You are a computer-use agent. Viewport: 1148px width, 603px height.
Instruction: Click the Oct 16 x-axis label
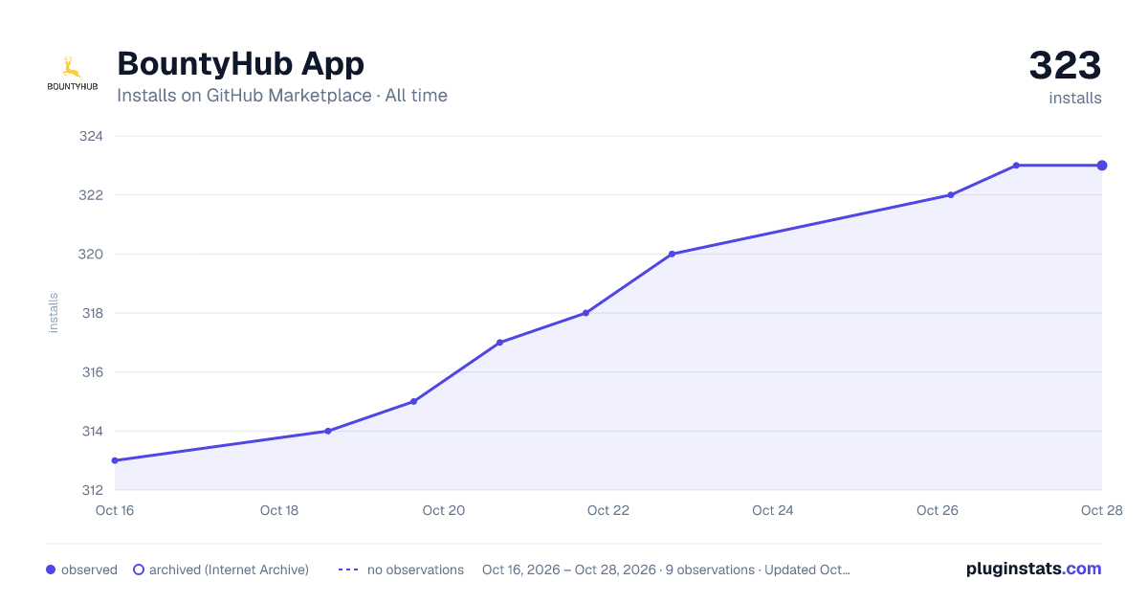[x=115, y=510]
